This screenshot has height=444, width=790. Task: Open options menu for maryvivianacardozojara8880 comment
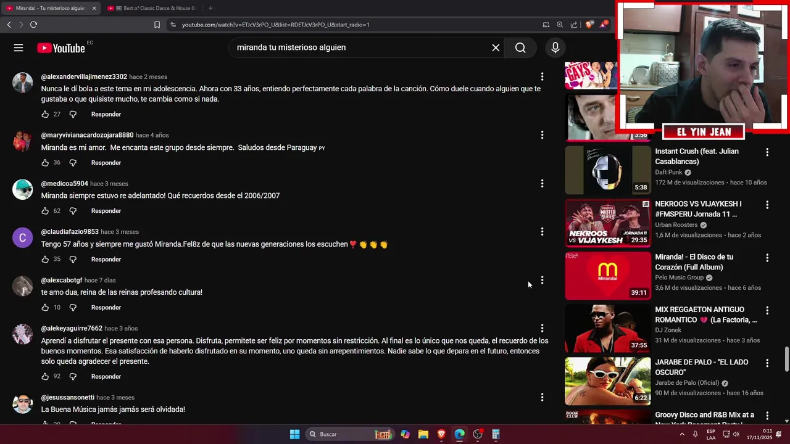(x=542, y=135)
